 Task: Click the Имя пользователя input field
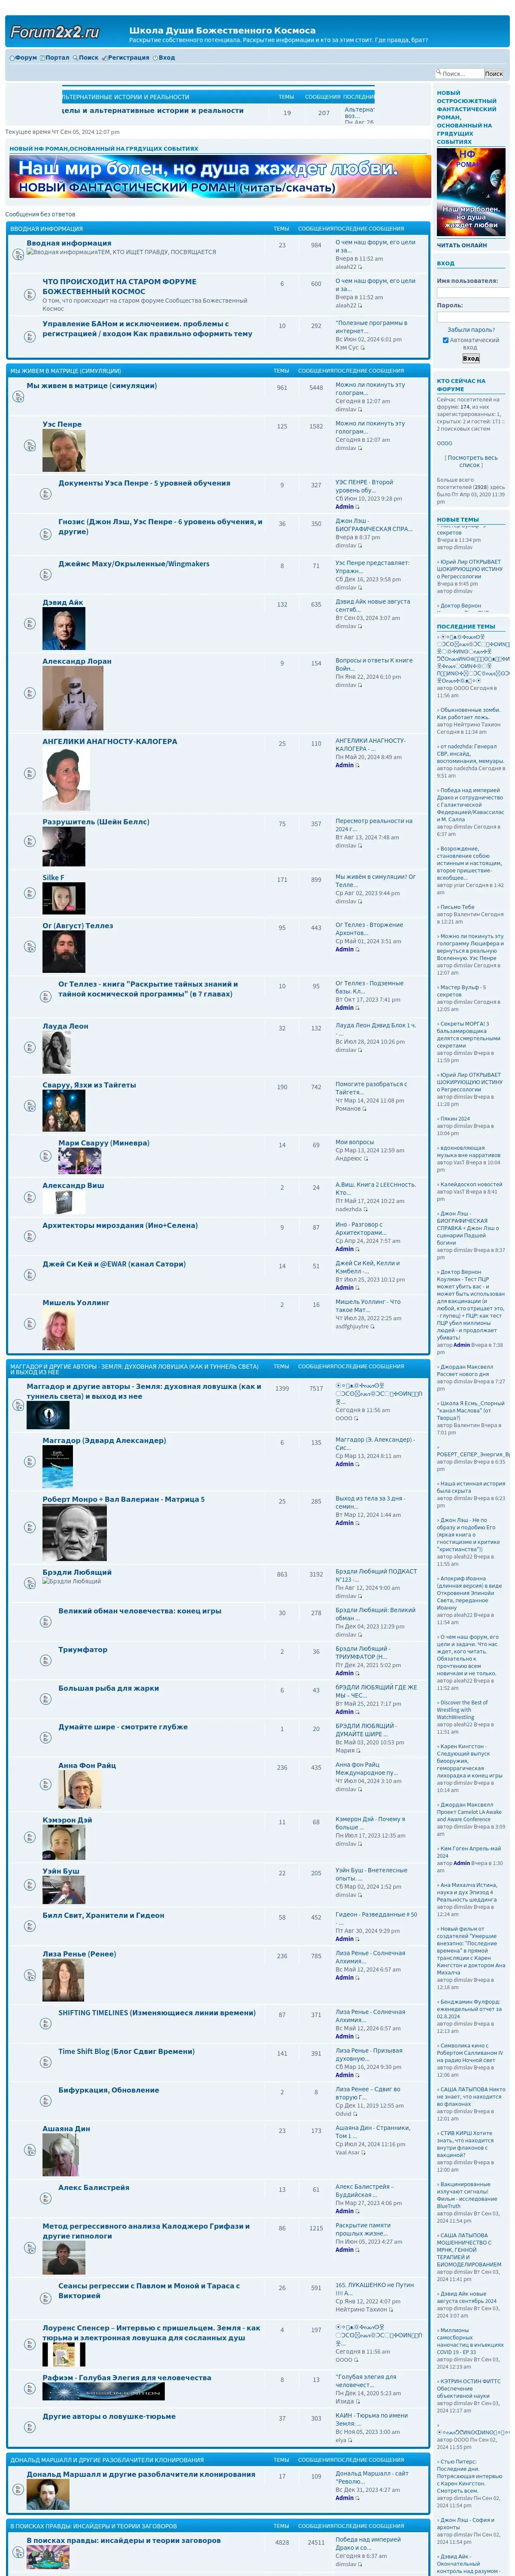tap(473, 292)
